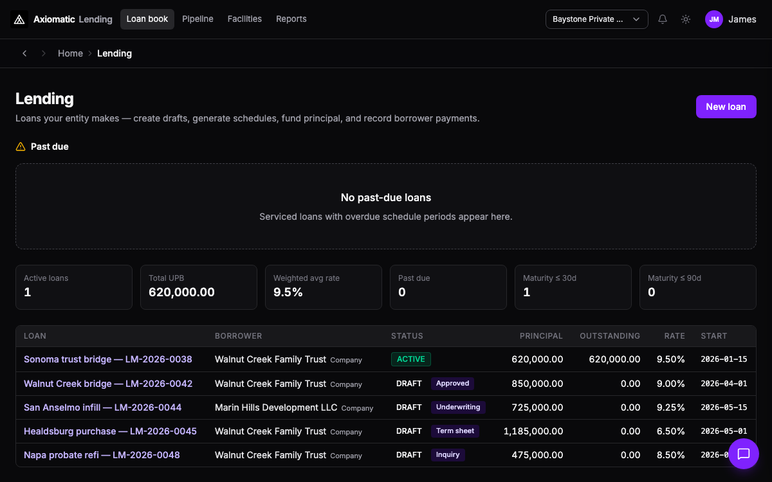Viewport: 772px width, 482px height.
Task: Click the Term sheet stage badge
Action: [455, 431]
